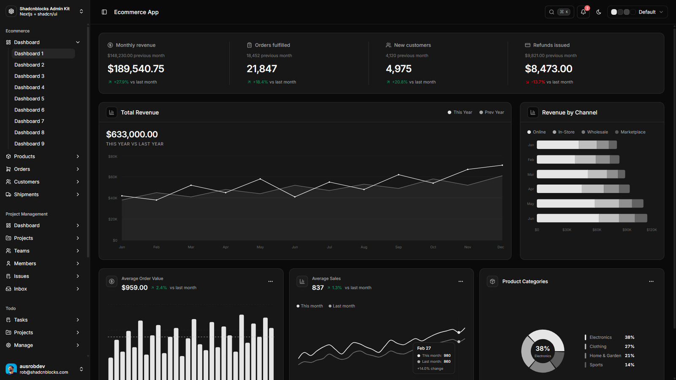Open the Inbox menu item
676x380 pixels.
tap(43, 289)
